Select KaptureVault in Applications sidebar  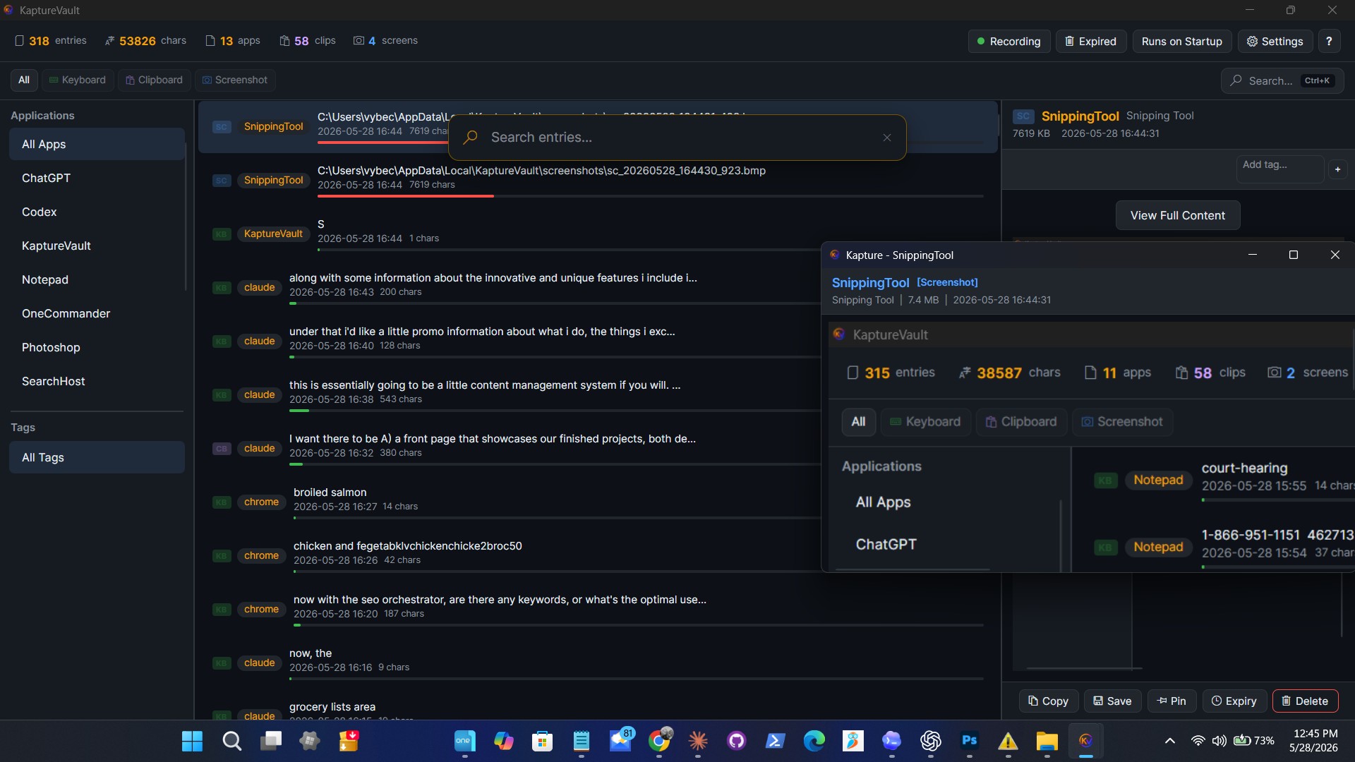click(x=97, y=246)
